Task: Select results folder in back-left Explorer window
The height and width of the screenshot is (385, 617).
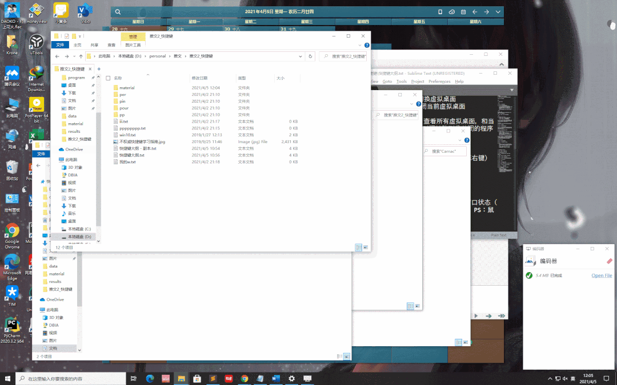Action: (x=55, y=282)
